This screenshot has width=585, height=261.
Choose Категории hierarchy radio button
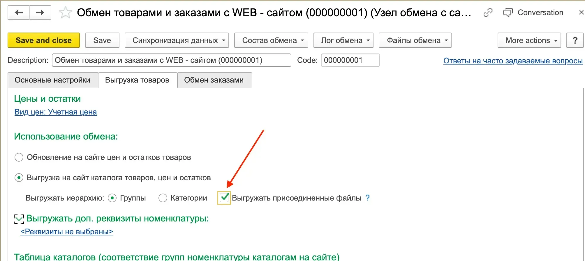[163, 198]
